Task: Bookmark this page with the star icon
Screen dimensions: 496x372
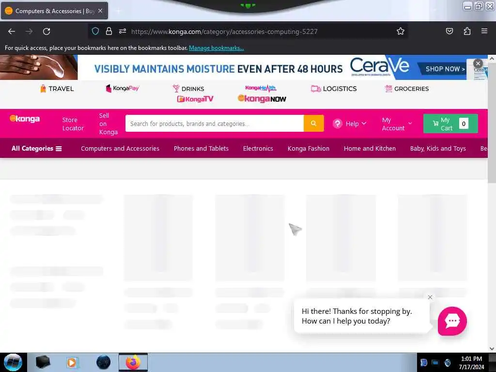Action: point(401,31)
